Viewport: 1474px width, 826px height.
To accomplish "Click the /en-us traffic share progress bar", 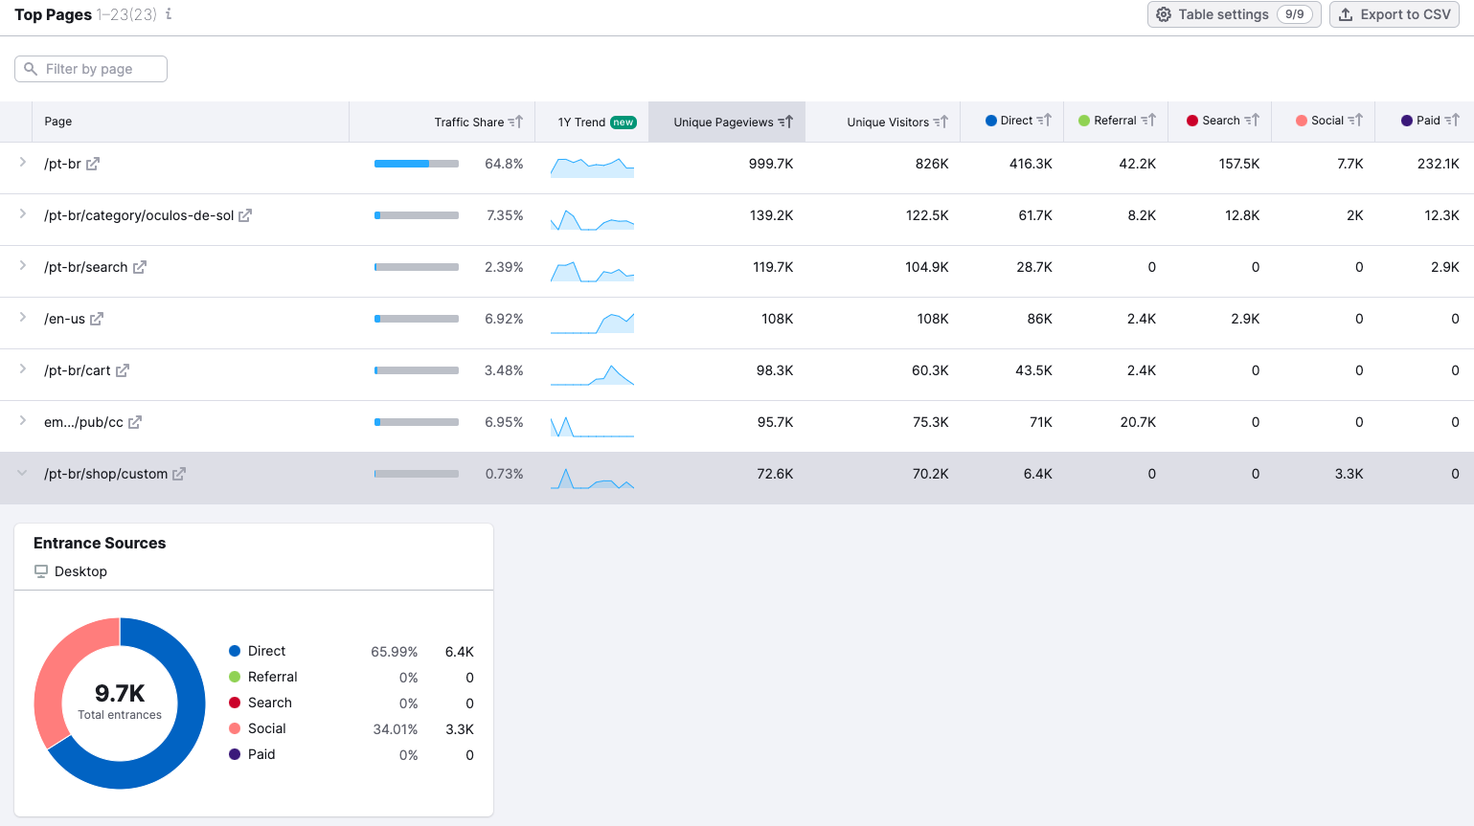I will (417, 319).
